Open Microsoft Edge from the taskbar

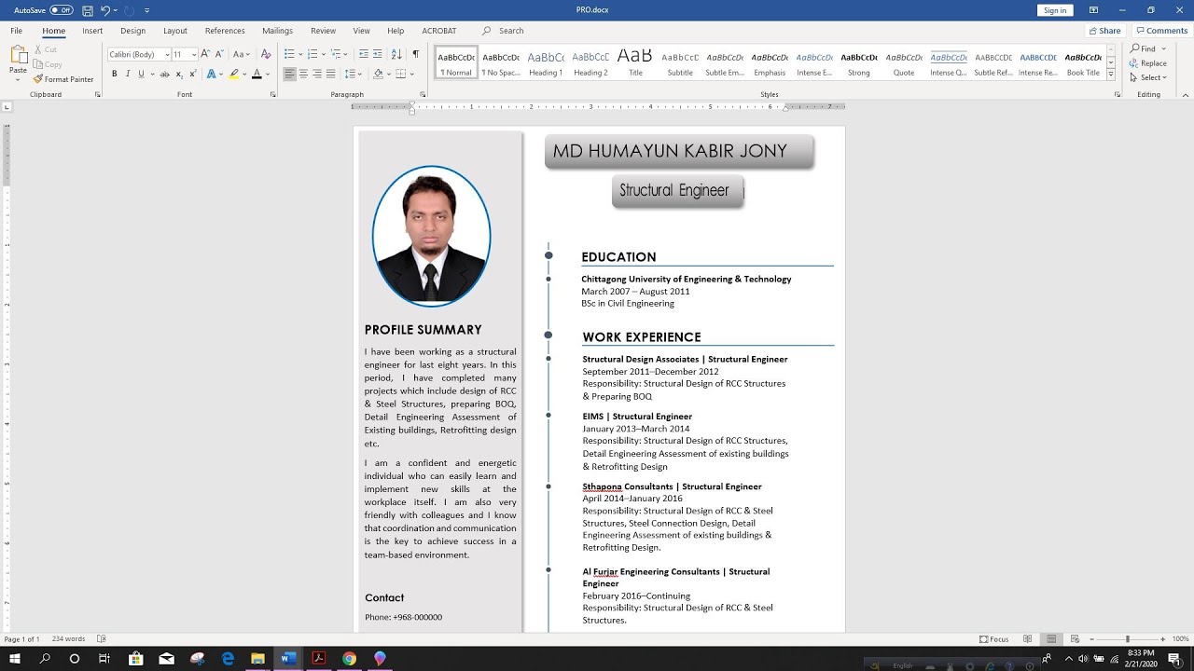coord(228,658)
